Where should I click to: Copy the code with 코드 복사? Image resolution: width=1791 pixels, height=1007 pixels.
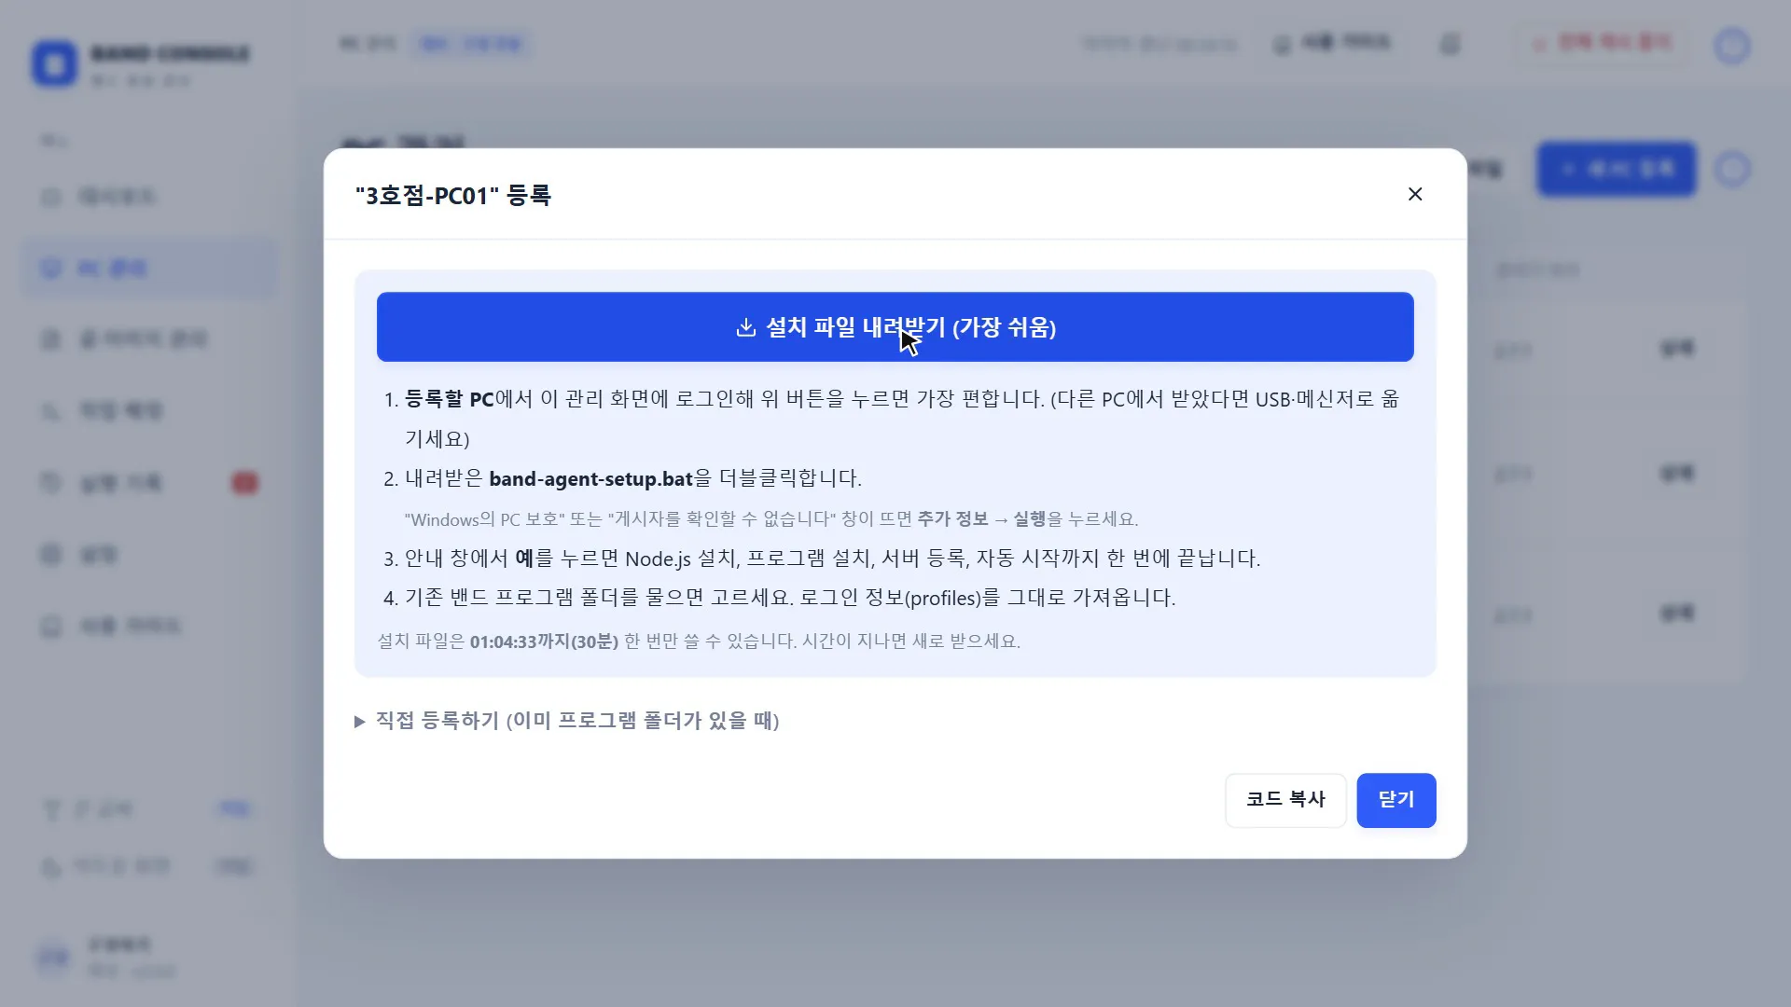(1285, 800)
